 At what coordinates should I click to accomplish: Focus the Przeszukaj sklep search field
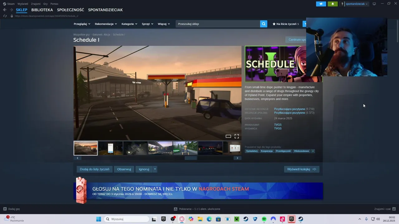(x=218, y=24)
